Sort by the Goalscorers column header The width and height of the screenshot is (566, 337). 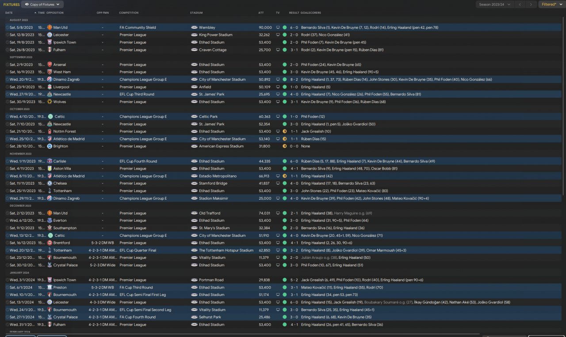click(311, 13)
